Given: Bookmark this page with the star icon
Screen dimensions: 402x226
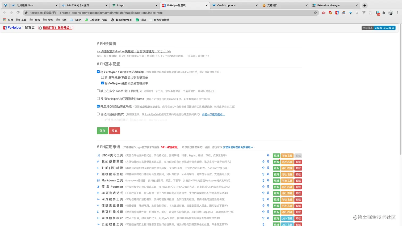Looking at the screenshot, I should pyautogui.click(x=315, y=13).
